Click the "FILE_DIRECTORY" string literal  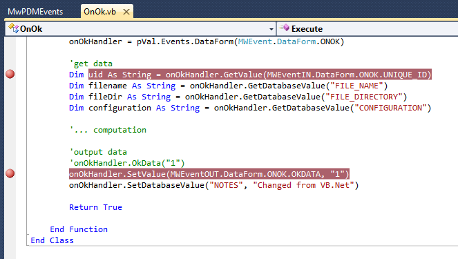click(363, 97)
